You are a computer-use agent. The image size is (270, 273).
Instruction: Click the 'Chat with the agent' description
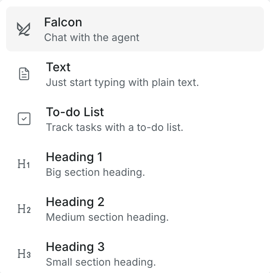click(x=91, y=37)
